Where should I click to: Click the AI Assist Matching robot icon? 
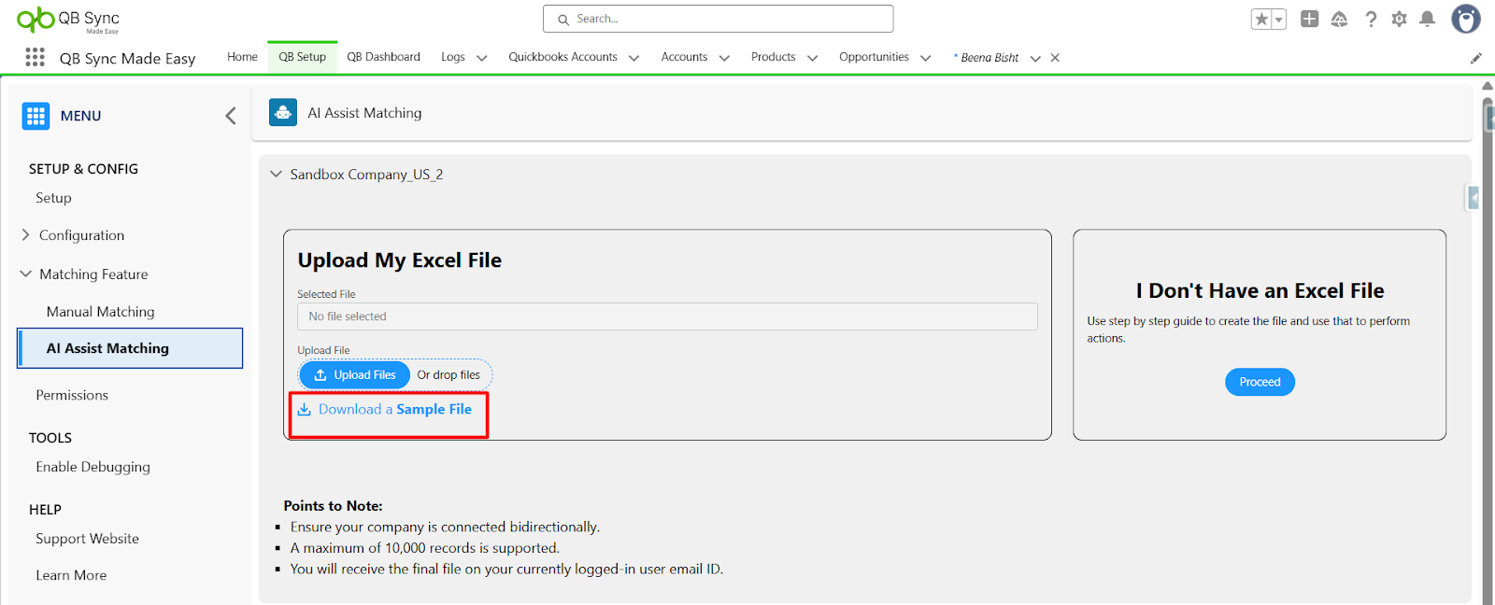tap(283, 113)
